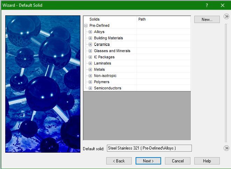Select the Alloys row label
231x169 pixels.
99,32
